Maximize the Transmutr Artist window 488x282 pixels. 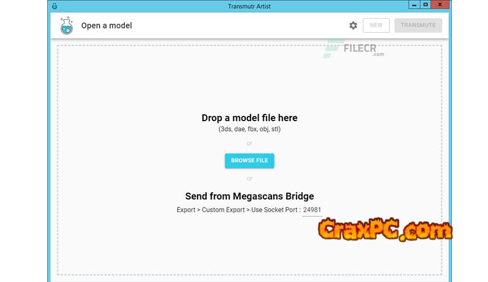coord(425,5)
